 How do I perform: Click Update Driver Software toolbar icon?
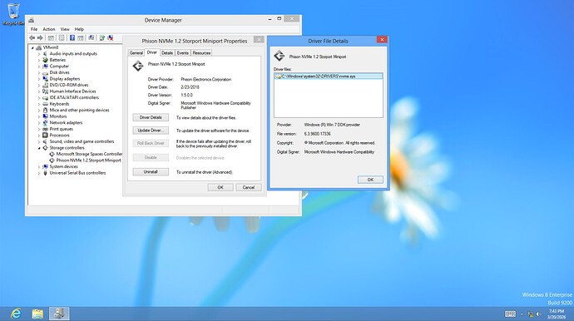tap(101, 37)
